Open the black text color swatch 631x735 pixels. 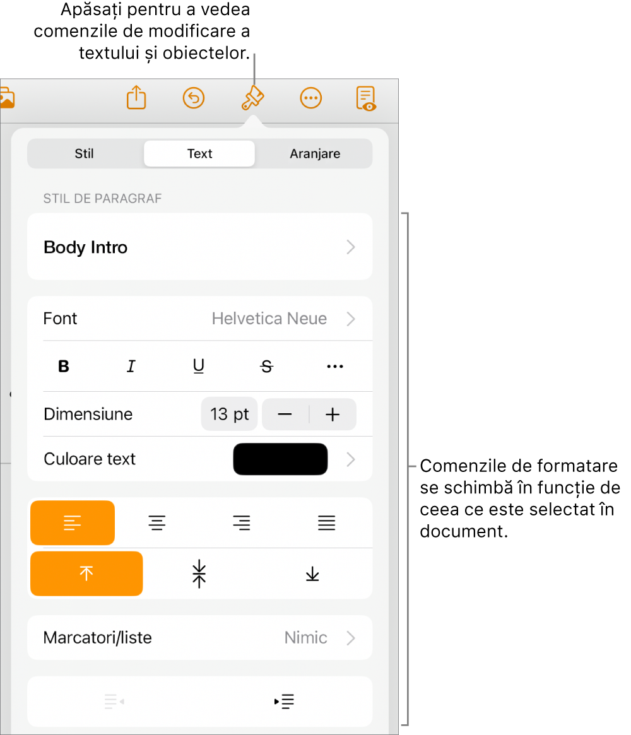[x=280, y=459]
